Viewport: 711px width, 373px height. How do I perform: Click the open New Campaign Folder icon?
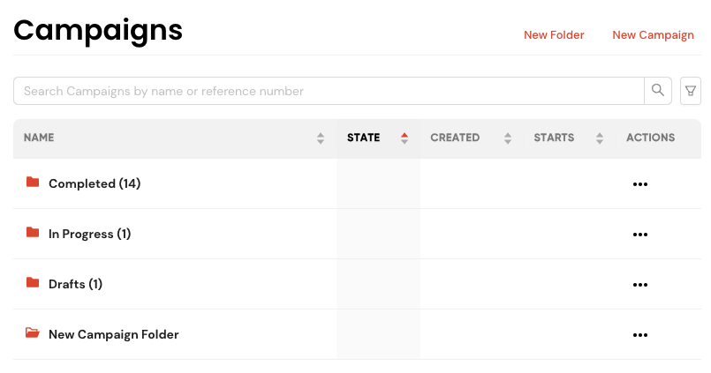(x=32, y=332)
